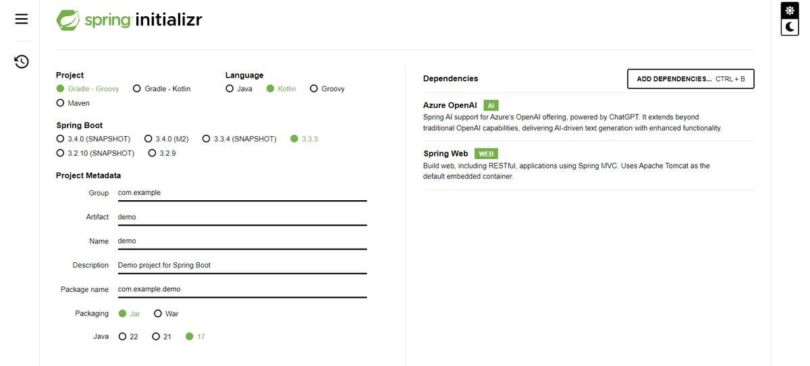Click the Spring Boot heading
The image size is (810, 366).
pyautogui.click(x=80, y=125)
